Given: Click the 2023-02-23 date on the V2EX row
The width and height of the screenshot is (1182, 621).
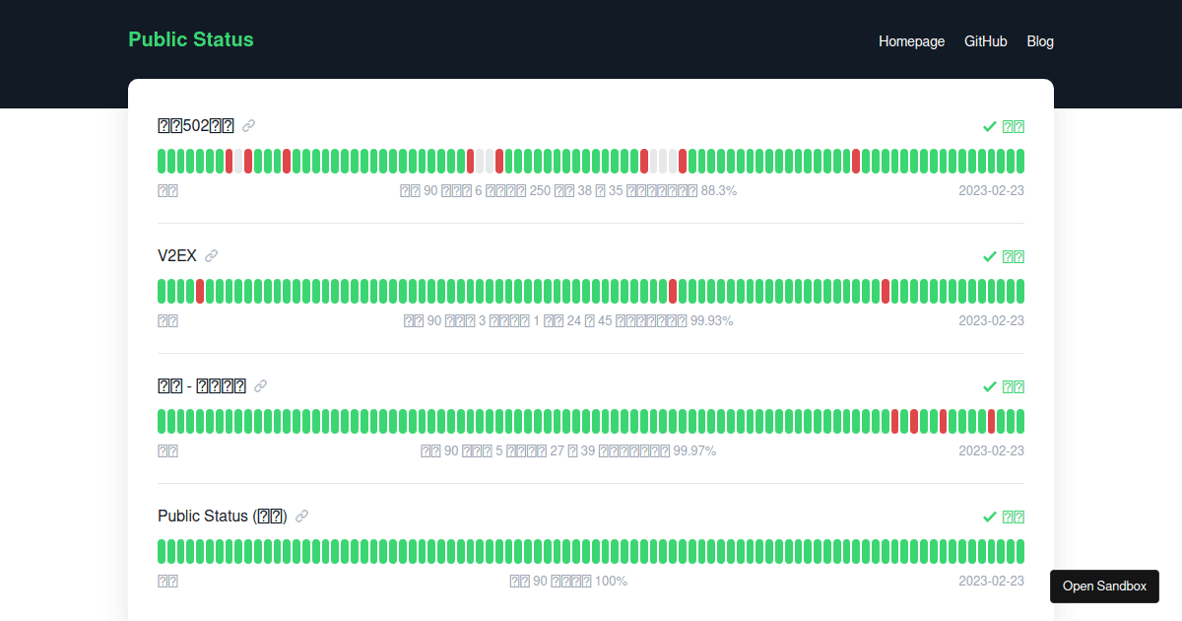Looking at the screenshot, I should click(x=991, y=320).
